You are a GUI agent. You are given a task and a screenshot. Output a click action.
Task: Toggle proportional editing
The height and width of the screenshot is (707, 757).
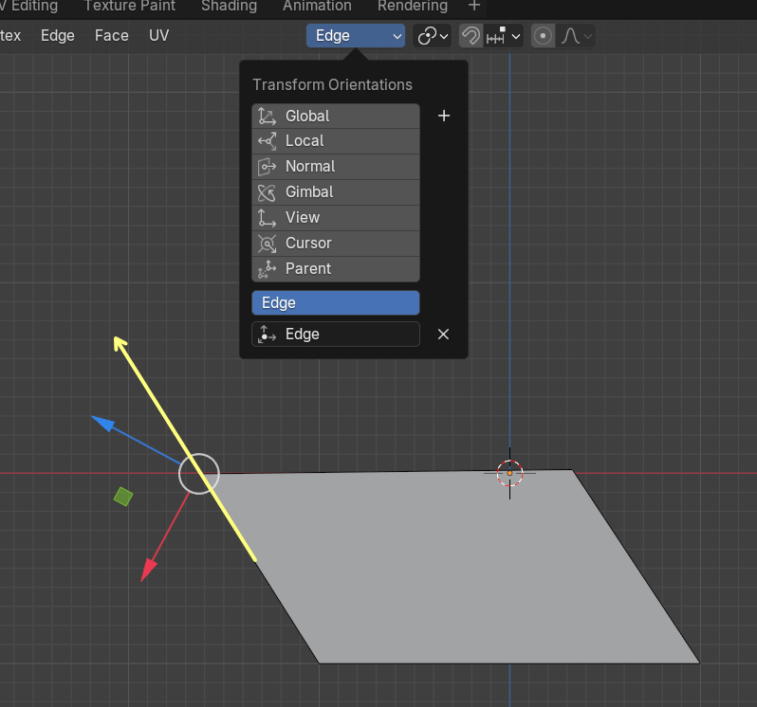point(544,36)
